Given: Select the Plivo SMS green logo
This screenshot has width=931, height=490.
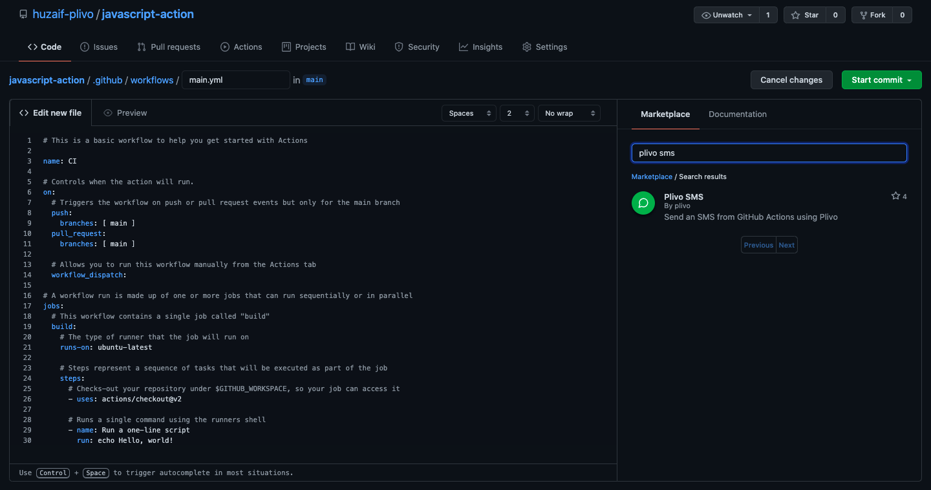Looking at the screenshot, I should pyautogui.click(x=643, y=202).
